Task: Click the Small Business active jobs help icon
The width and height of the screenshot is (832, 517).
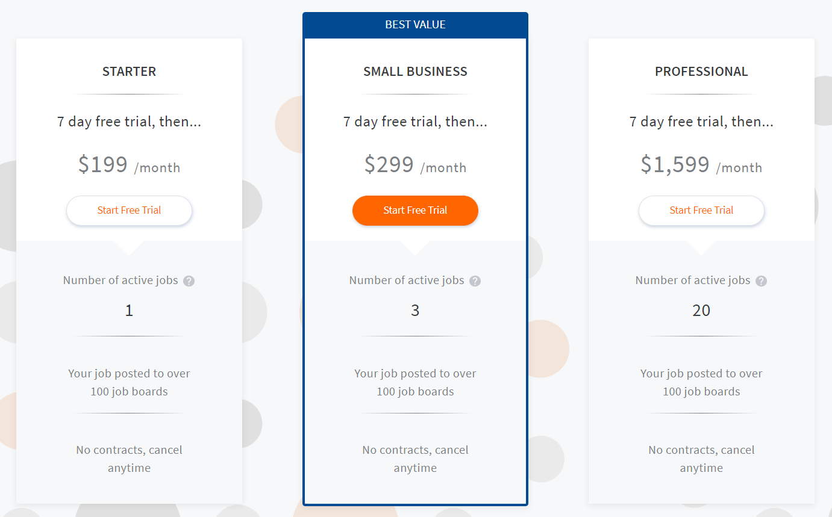Action: point(475,281)
